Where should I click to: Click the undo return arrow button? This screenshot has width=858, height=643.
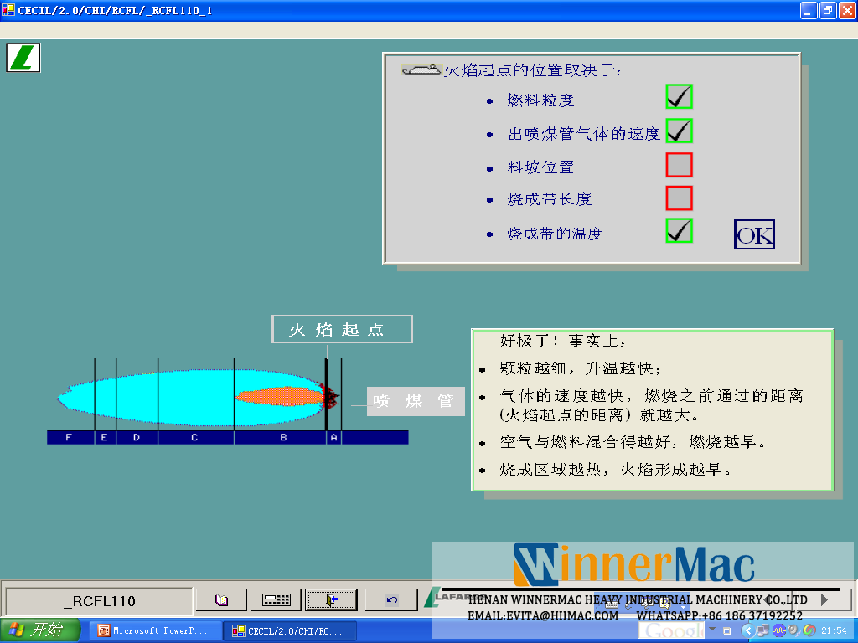[391, 599]
